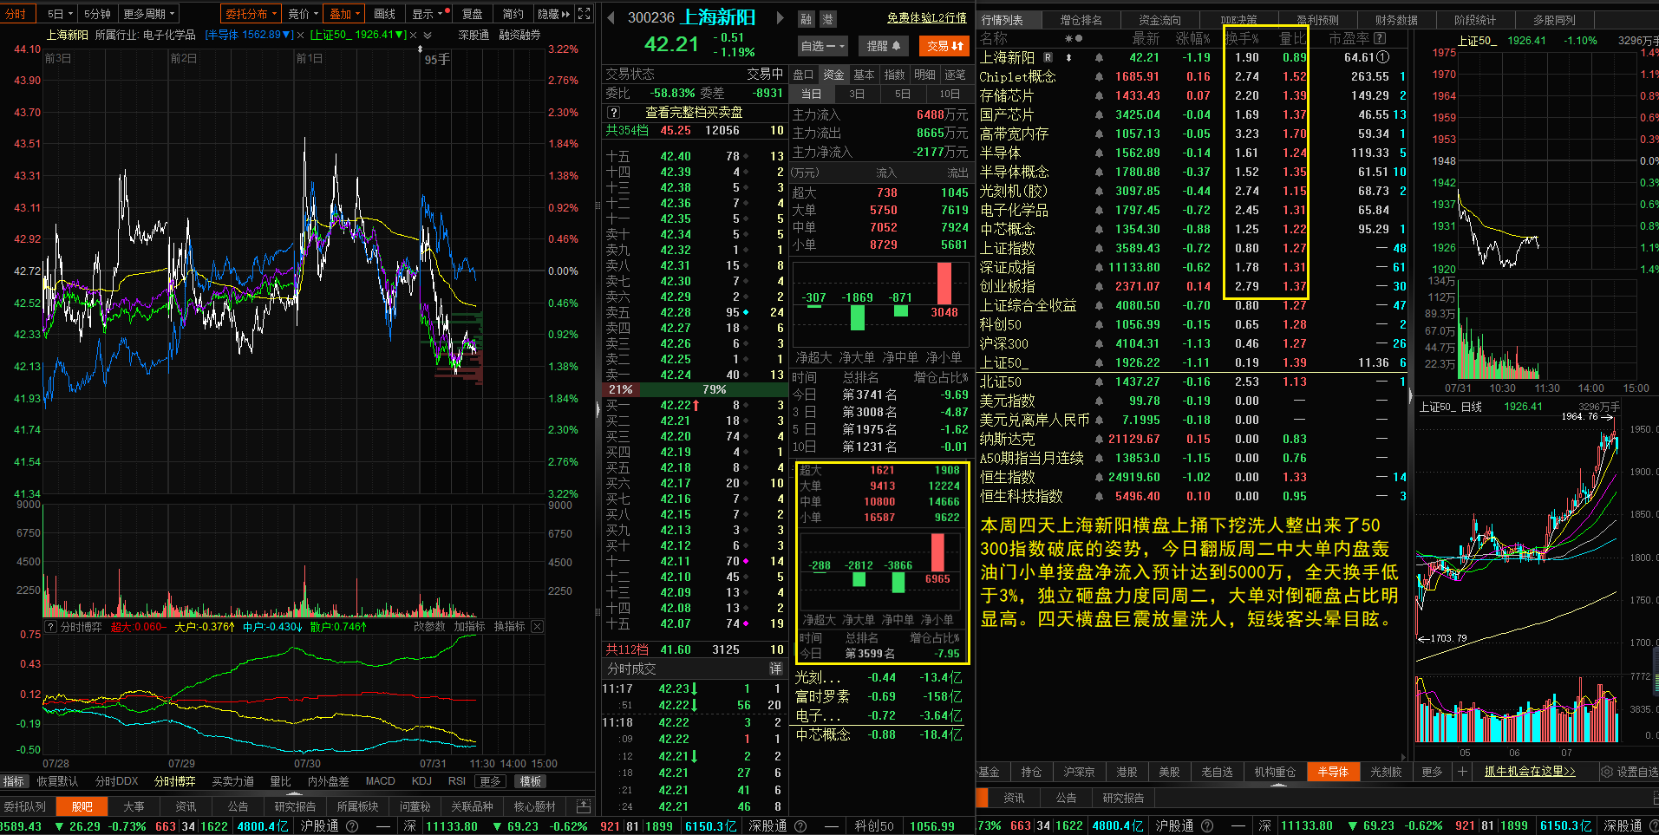Open 5日 period dropdown
The width and height of the screenshot is (1659, 835).
point(60,14)
